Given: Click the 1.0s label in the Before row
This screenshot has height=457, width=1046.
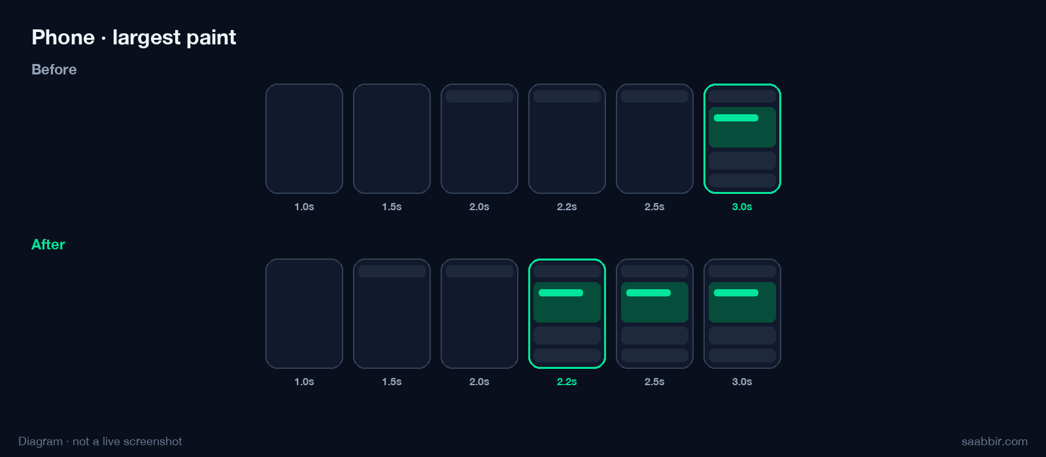Looking at the screenshot, I should tap(304, 207).
